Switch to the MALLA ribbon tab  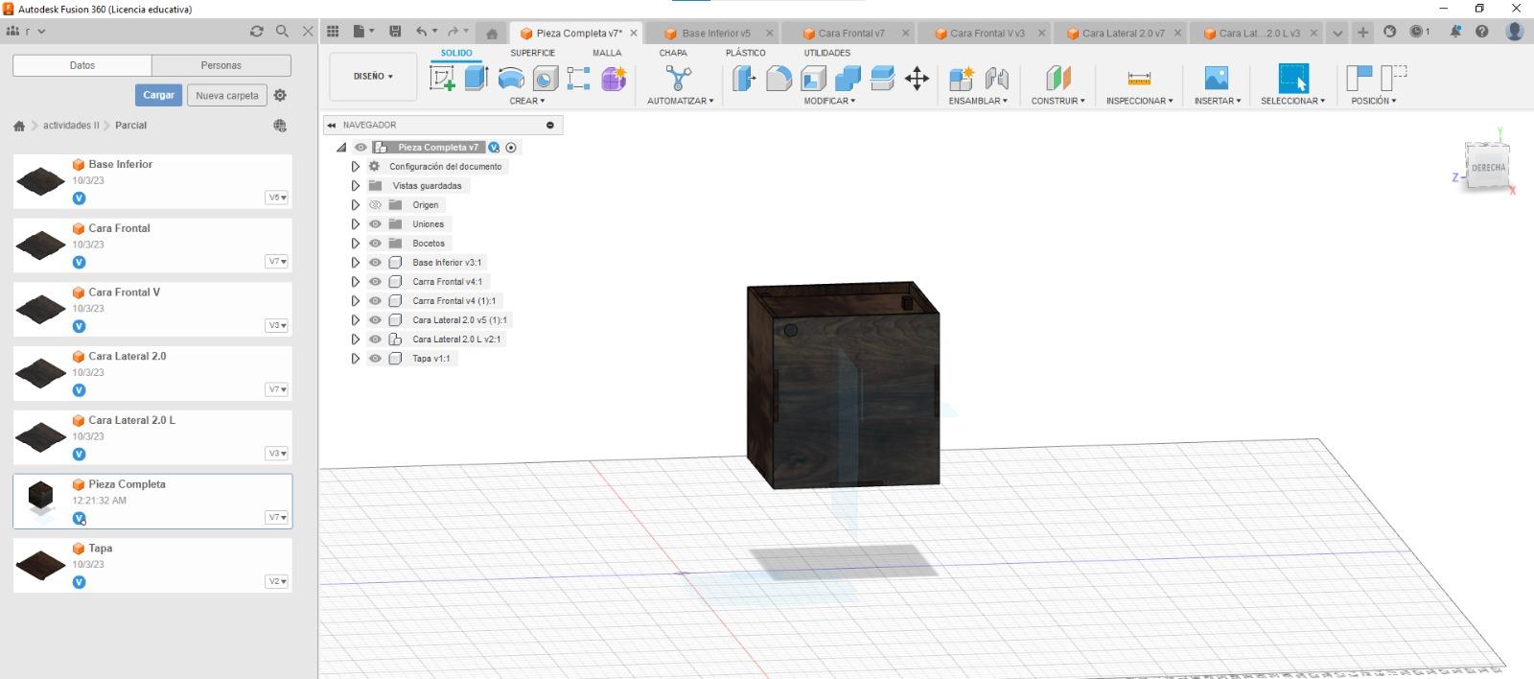(607, 53)
